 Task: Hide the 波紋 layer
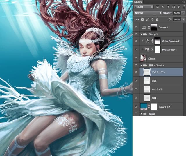click(x=136, y=98)
